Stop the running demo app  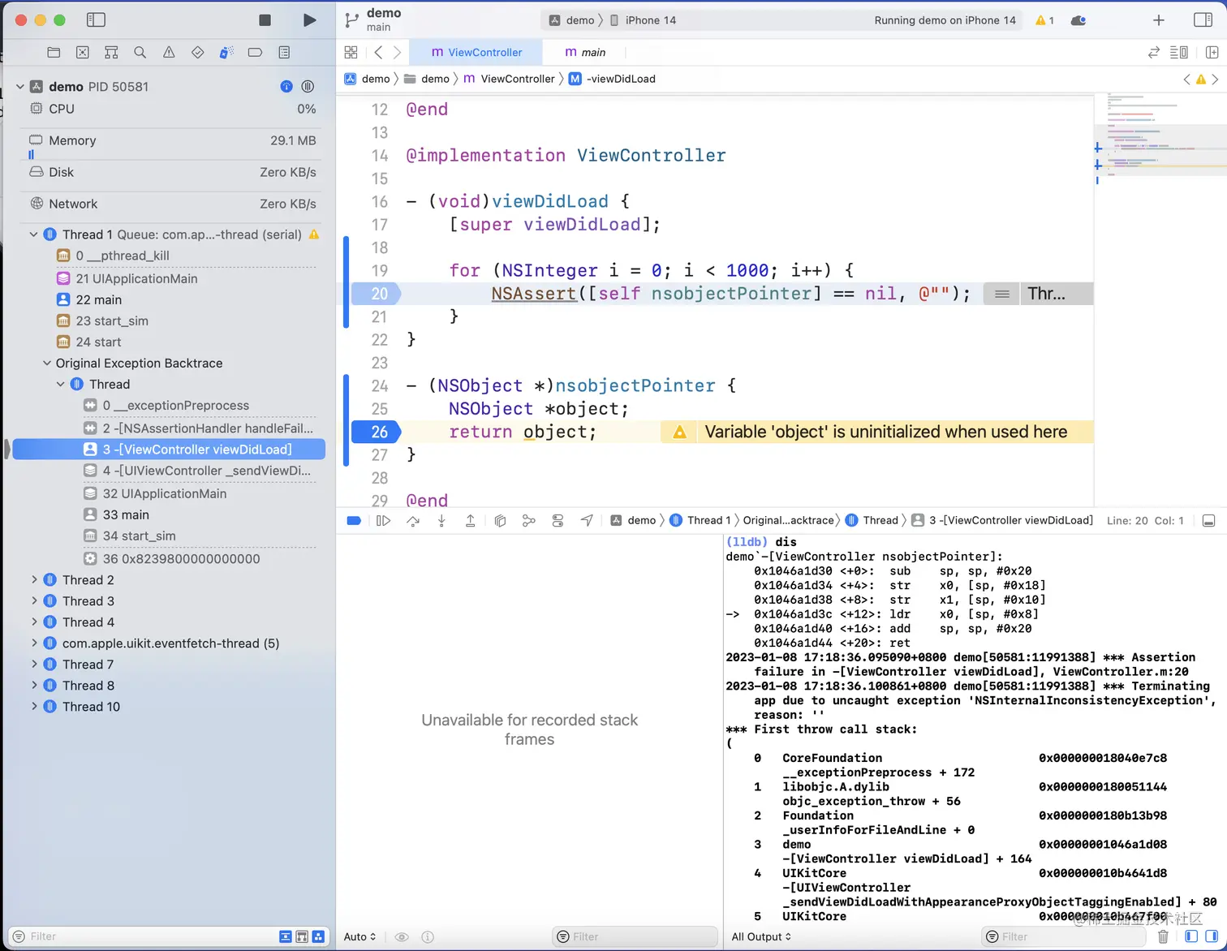(x=265, y=20)
